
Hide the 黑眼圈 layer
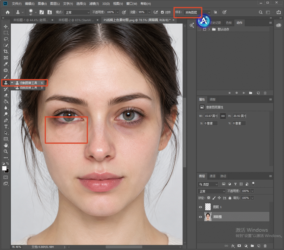200,217
